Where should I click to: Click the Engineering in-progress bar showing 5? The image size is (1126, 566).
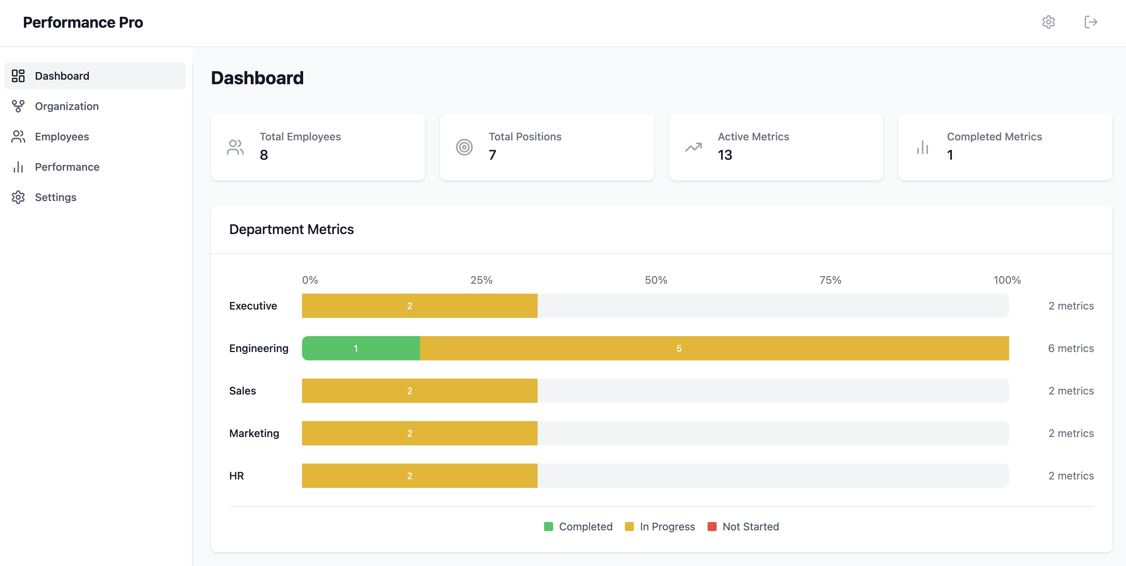coord(714,348)
